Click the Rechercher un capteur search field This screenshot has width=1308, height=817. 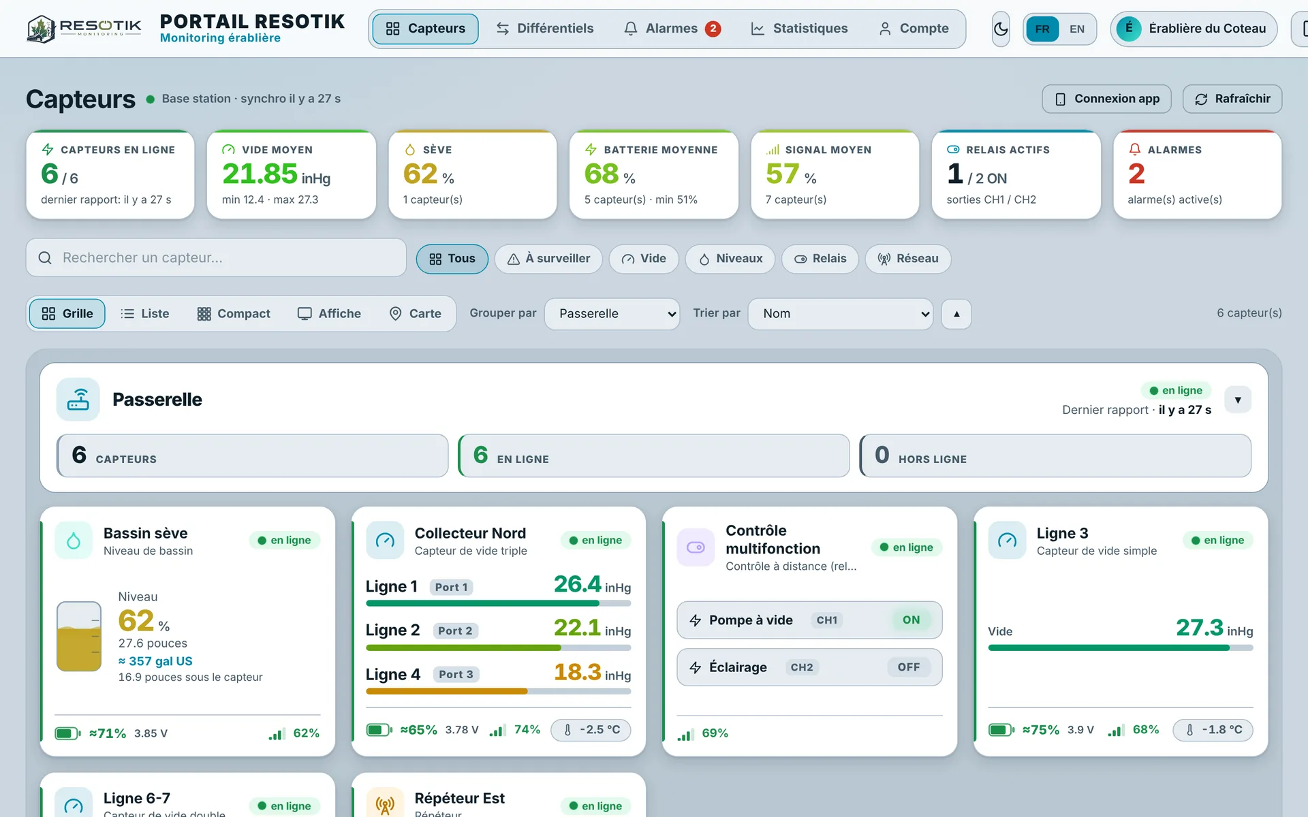pos(216,258)
